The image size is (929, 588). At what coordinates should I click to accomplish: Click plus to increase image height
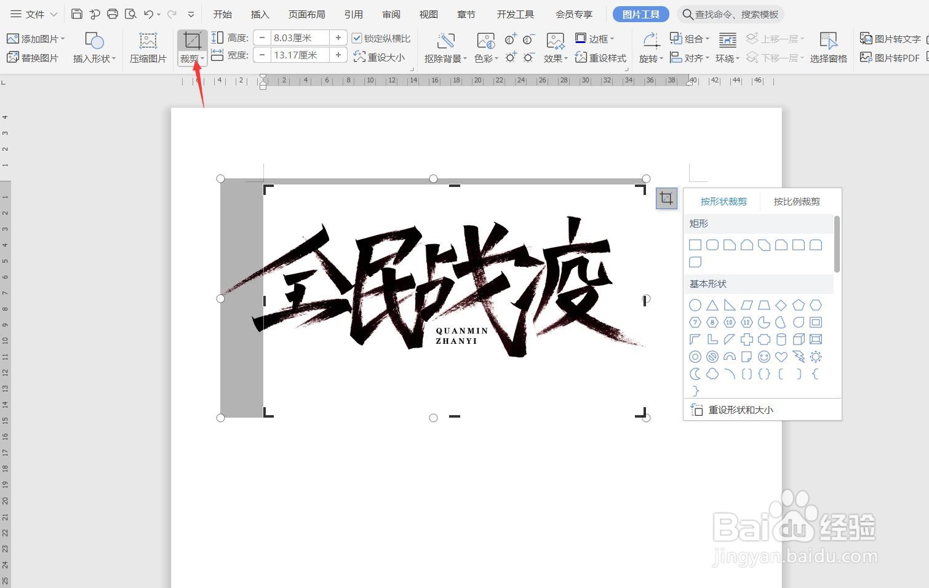coord(338,38)
